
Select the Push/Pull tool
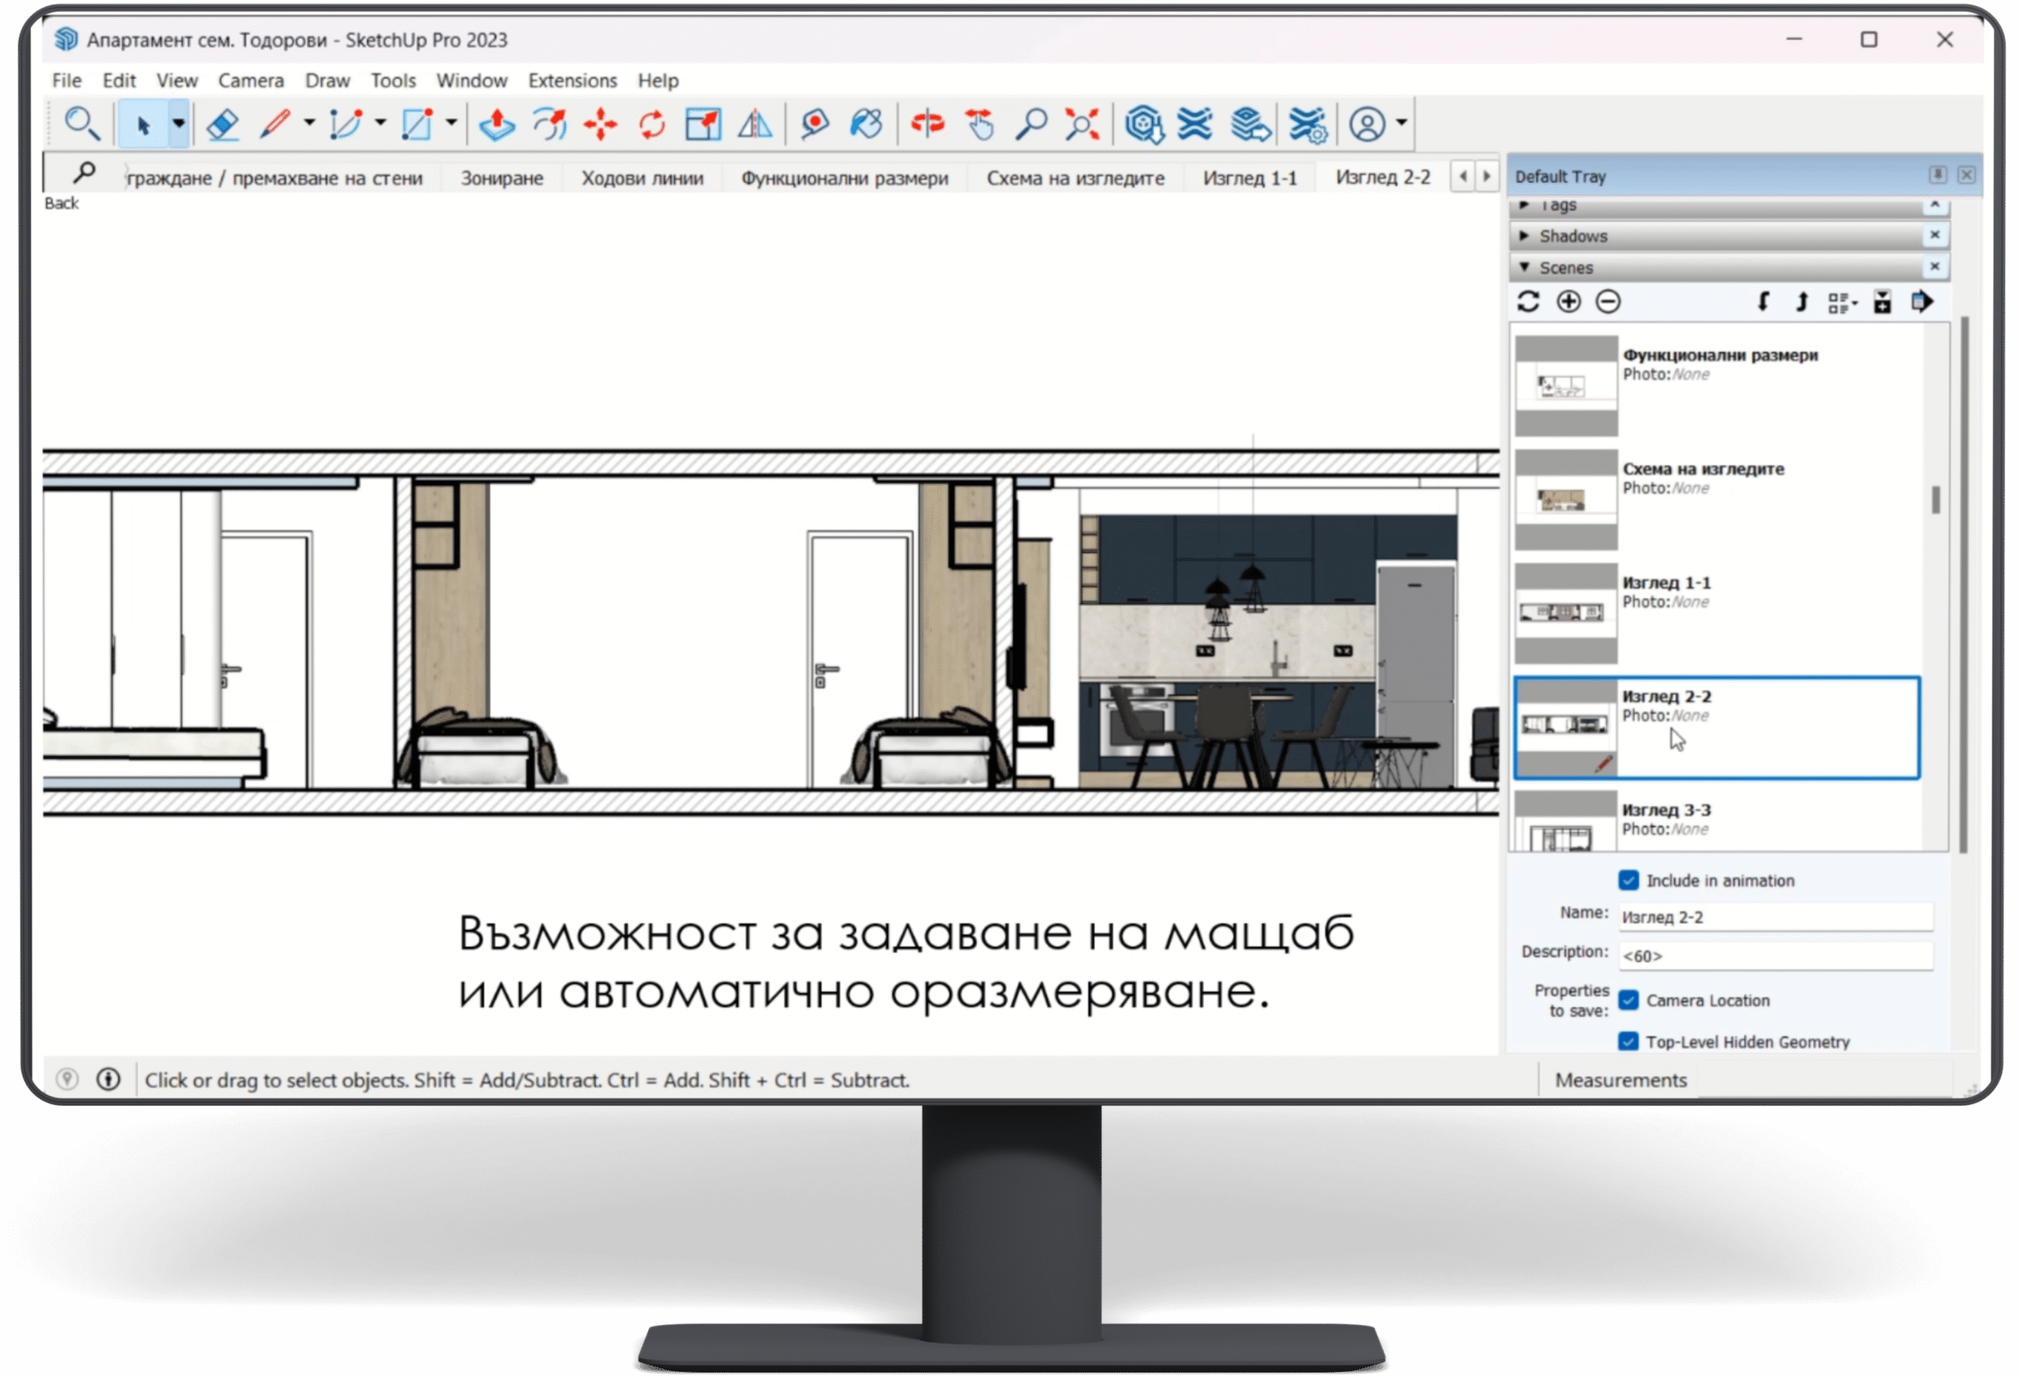[x=497, y=125]
